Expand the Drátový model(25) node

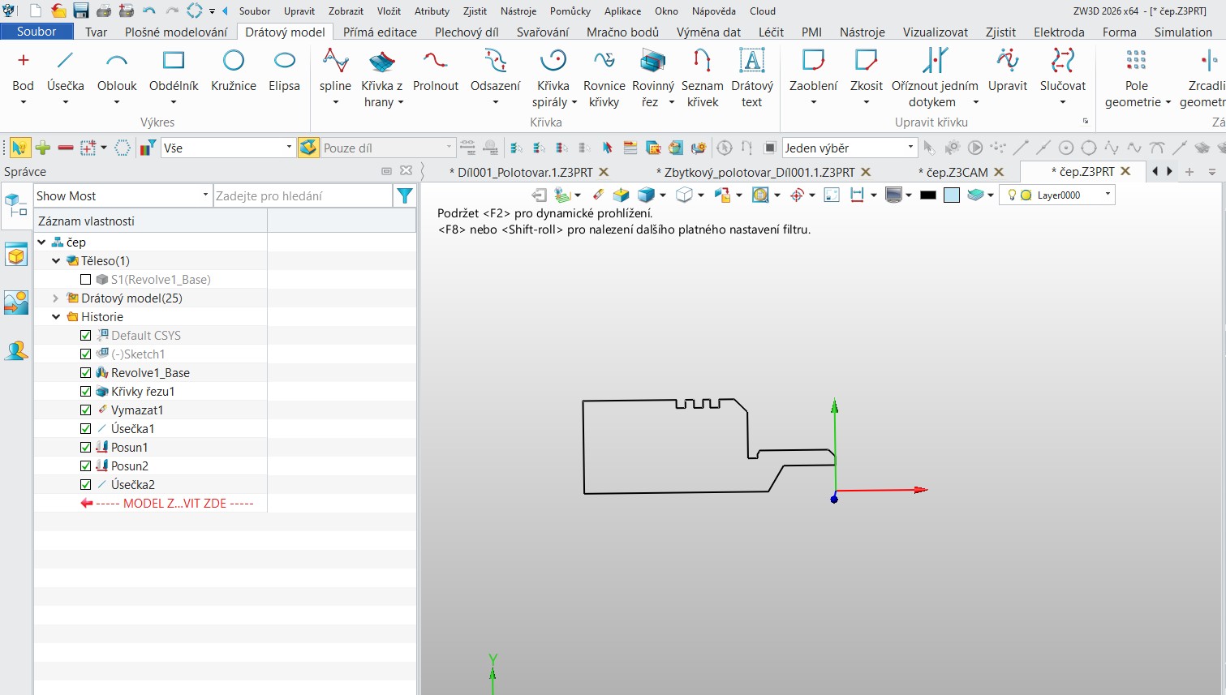point(56,298)
